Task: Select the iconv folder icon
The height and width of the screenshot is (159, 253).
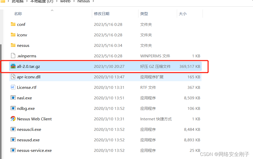Action: [13, 35]
